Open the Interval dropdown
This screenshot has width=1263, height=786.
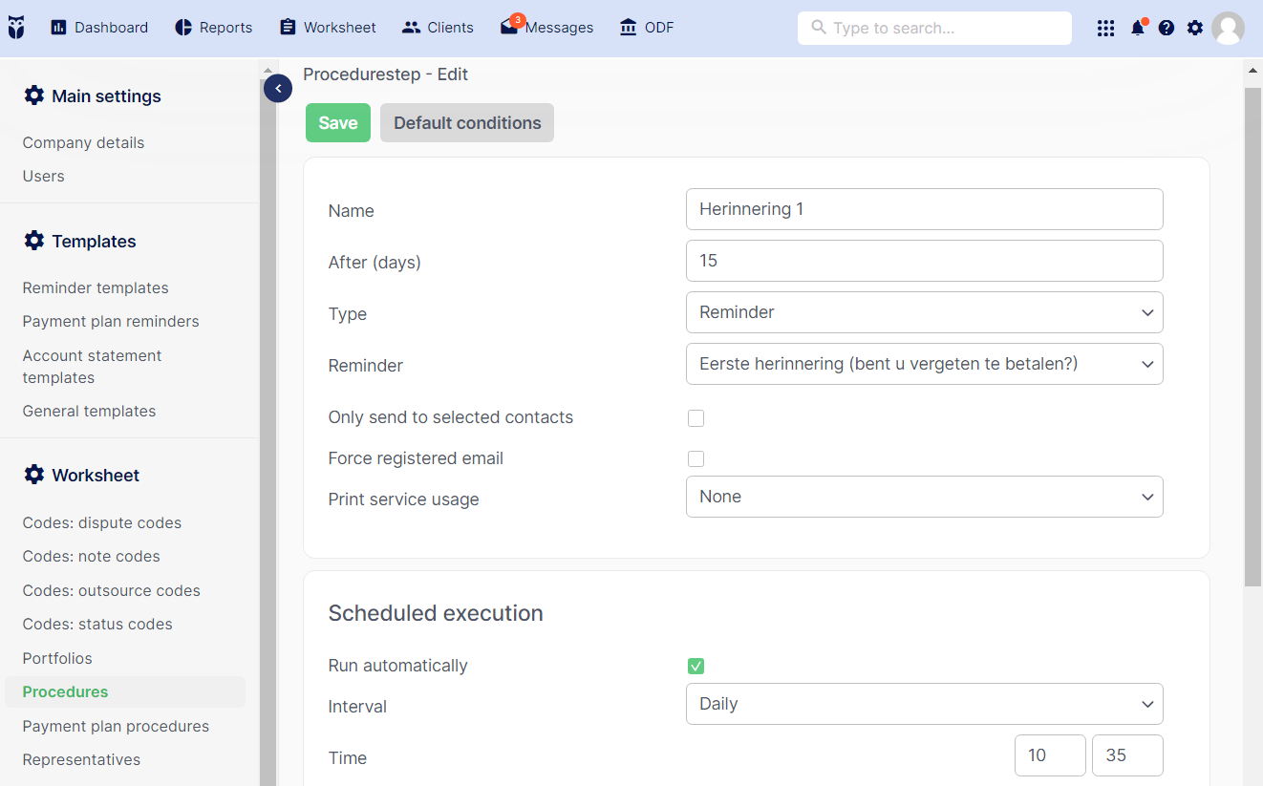coord(925,704)
